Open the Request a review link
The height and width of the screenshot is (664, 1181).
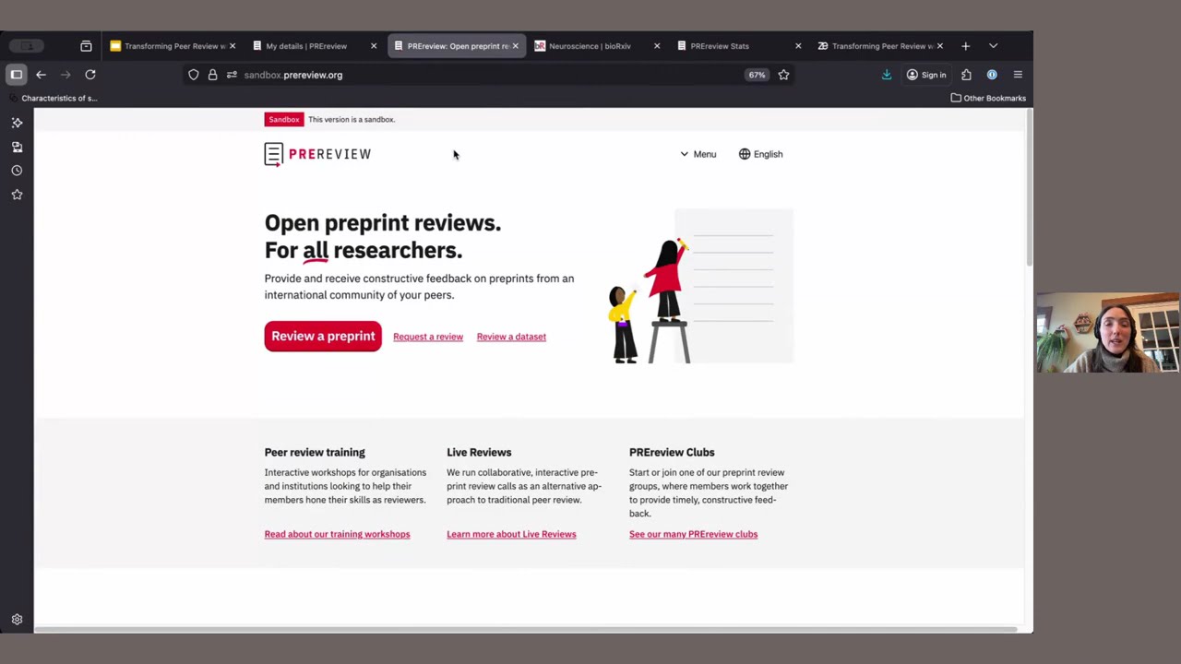428,337
